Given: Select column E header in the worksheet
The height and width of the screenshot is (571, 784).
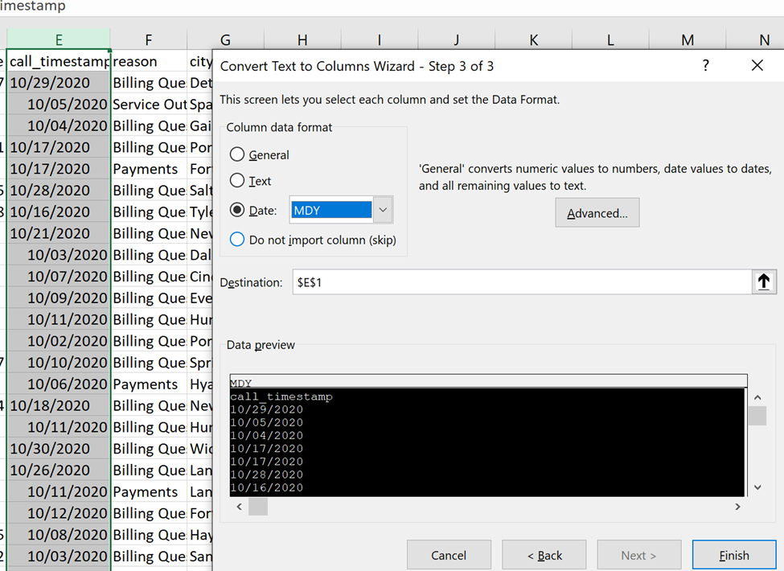Looking at the screenshot, I should [x=56, y=39].
